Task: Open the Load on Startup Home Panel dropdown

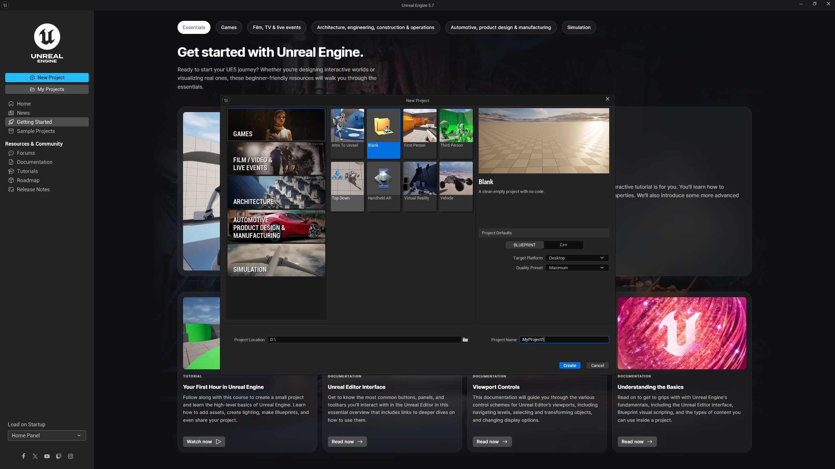Action: [47, 435]
